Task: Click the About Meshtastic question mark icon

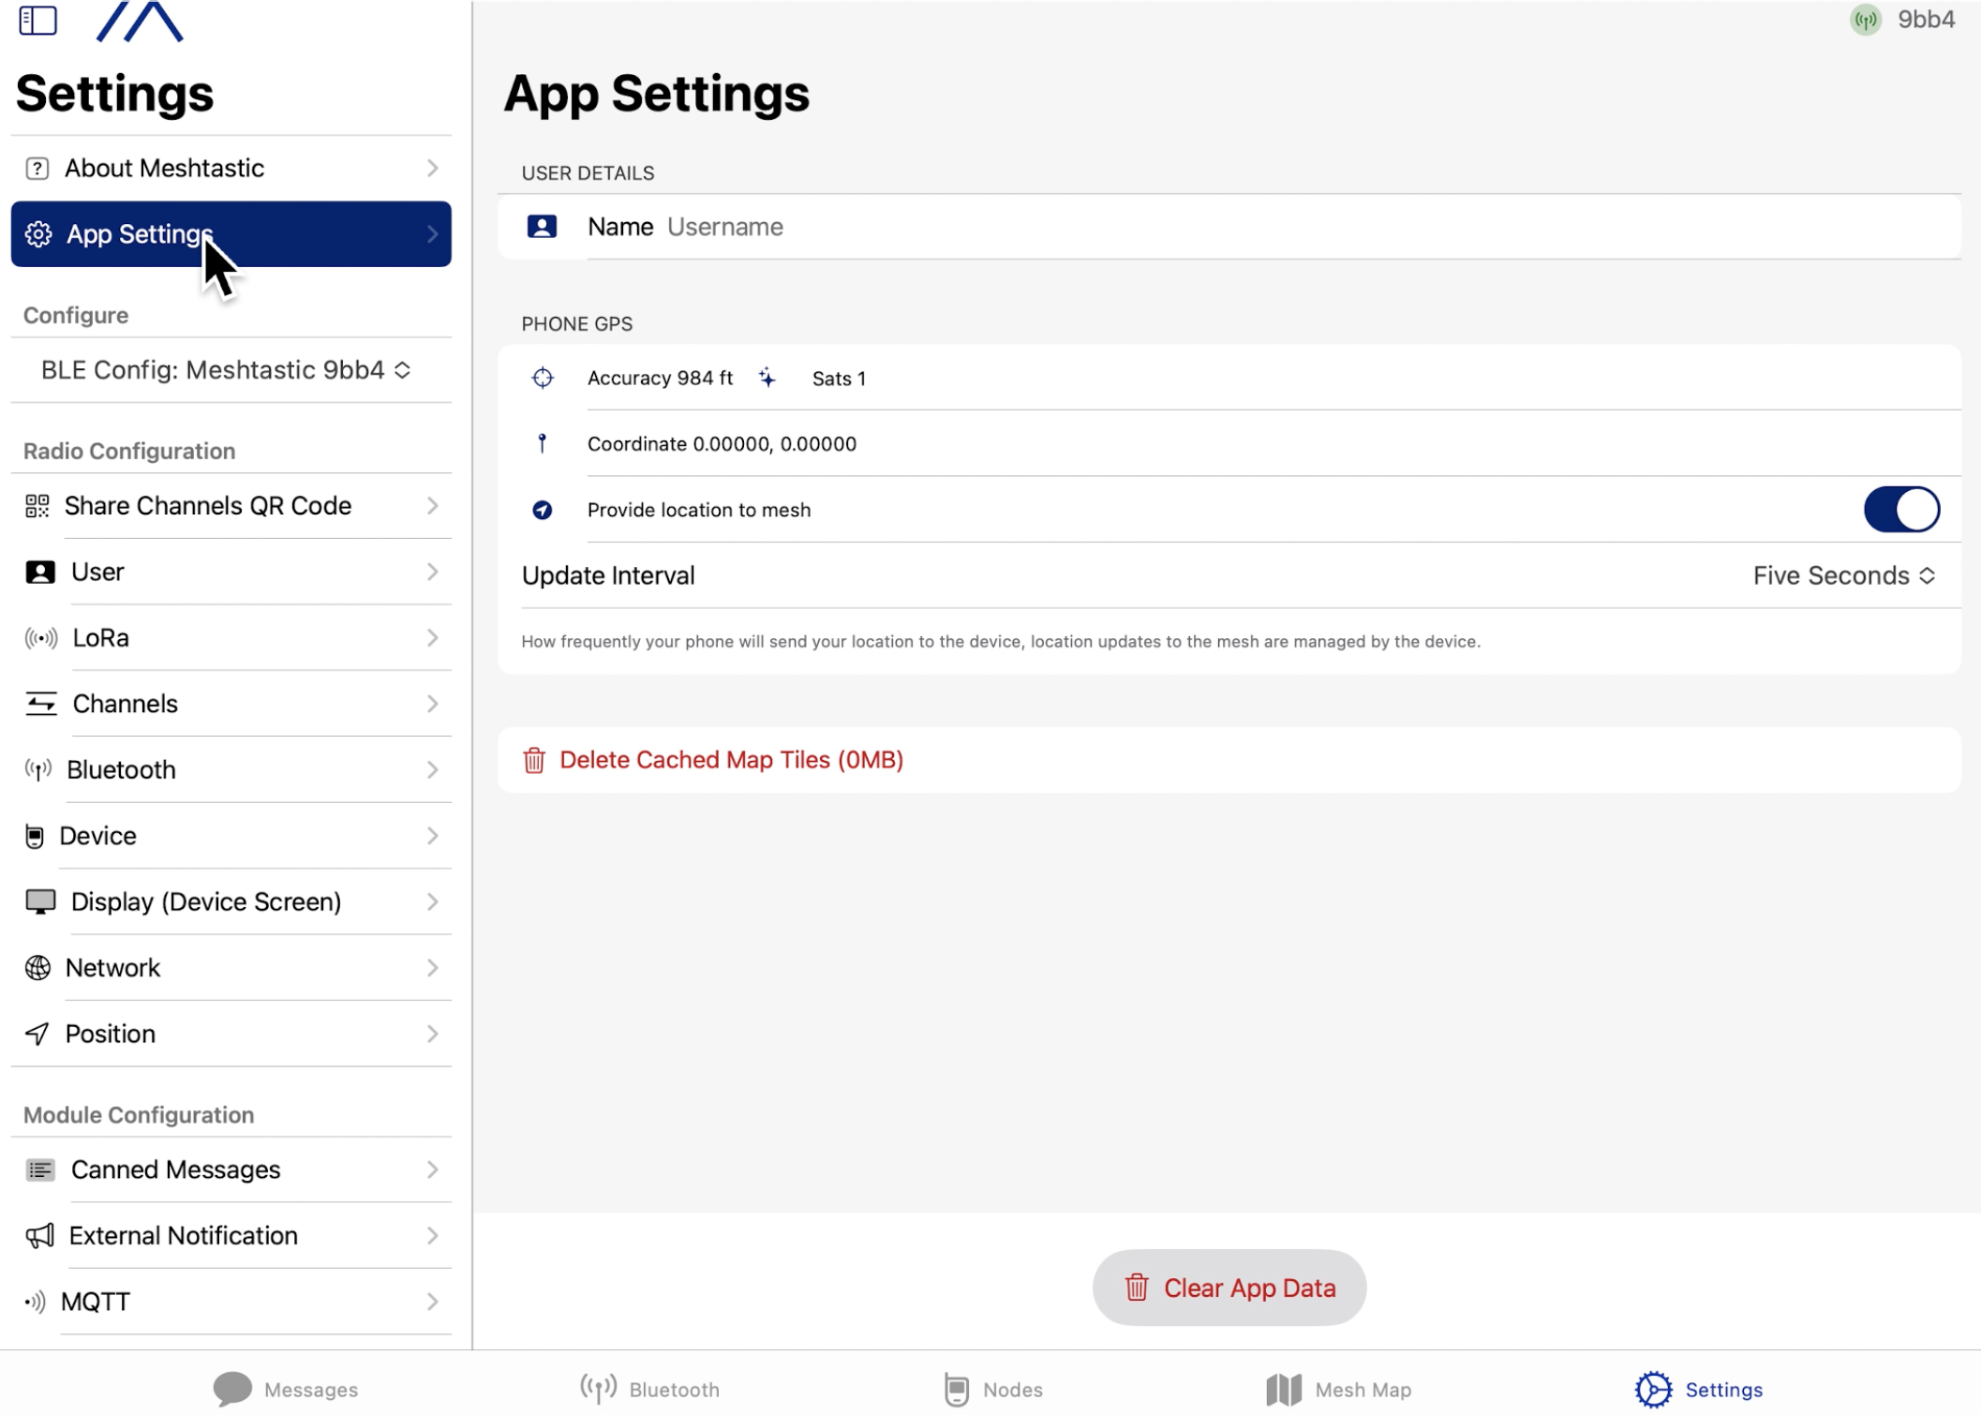Action: pyautogui.click(x=37, y=169)
